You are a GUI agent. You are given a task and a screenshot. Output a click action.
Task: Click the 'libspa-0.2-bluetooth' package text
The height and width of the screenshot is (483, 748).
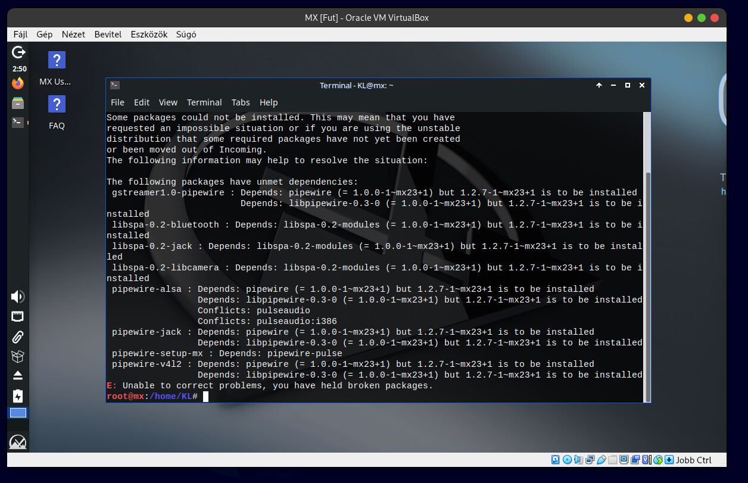click(166, 225)
